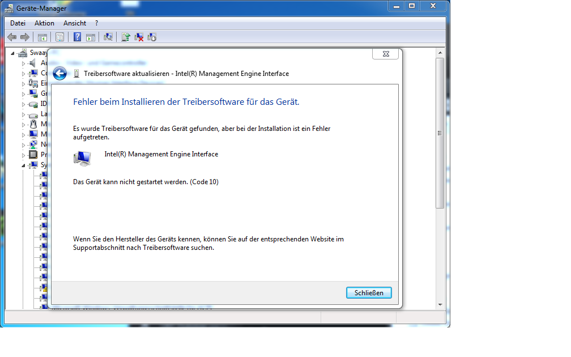This screenshot has width=571, height=357.
Task: Open the ? help menu
Action: pyautogui.click(x=96, y=23)
